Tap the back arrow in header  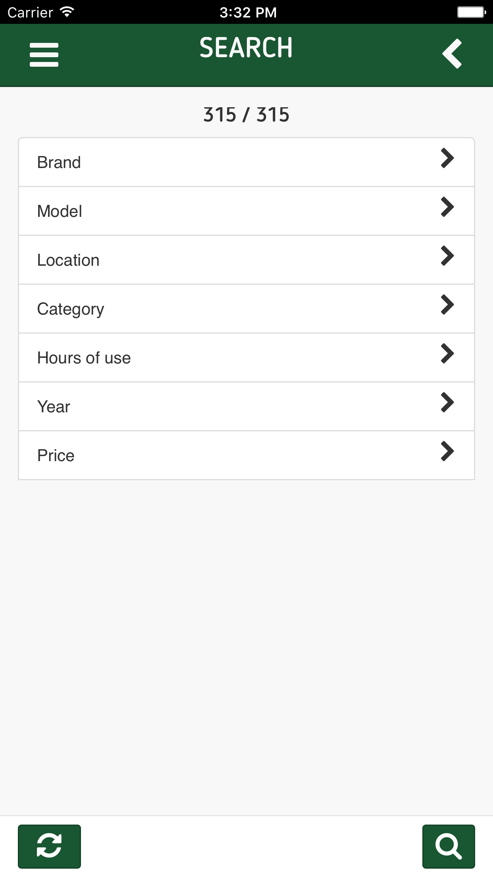[x=452, y=54]
